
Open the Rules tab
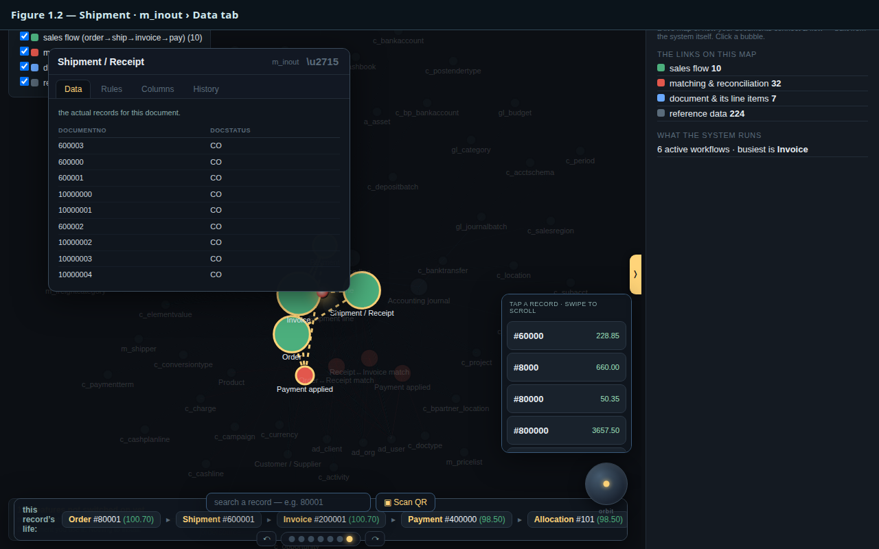pyautogui.click(x=112, y=89)
